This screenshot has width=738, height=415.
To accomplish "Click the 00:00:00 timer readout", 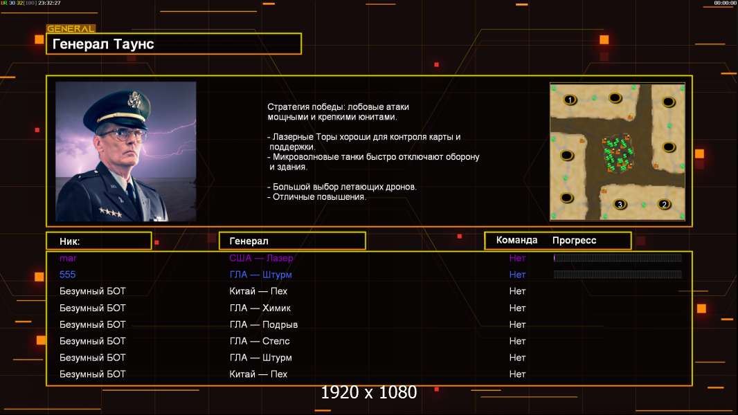I will click(725, 3).
